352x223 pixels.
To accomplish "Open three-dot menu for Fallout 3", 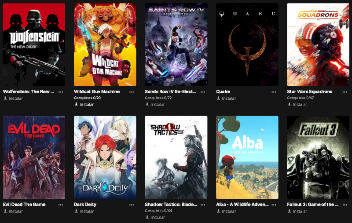I will pos(345,205).
